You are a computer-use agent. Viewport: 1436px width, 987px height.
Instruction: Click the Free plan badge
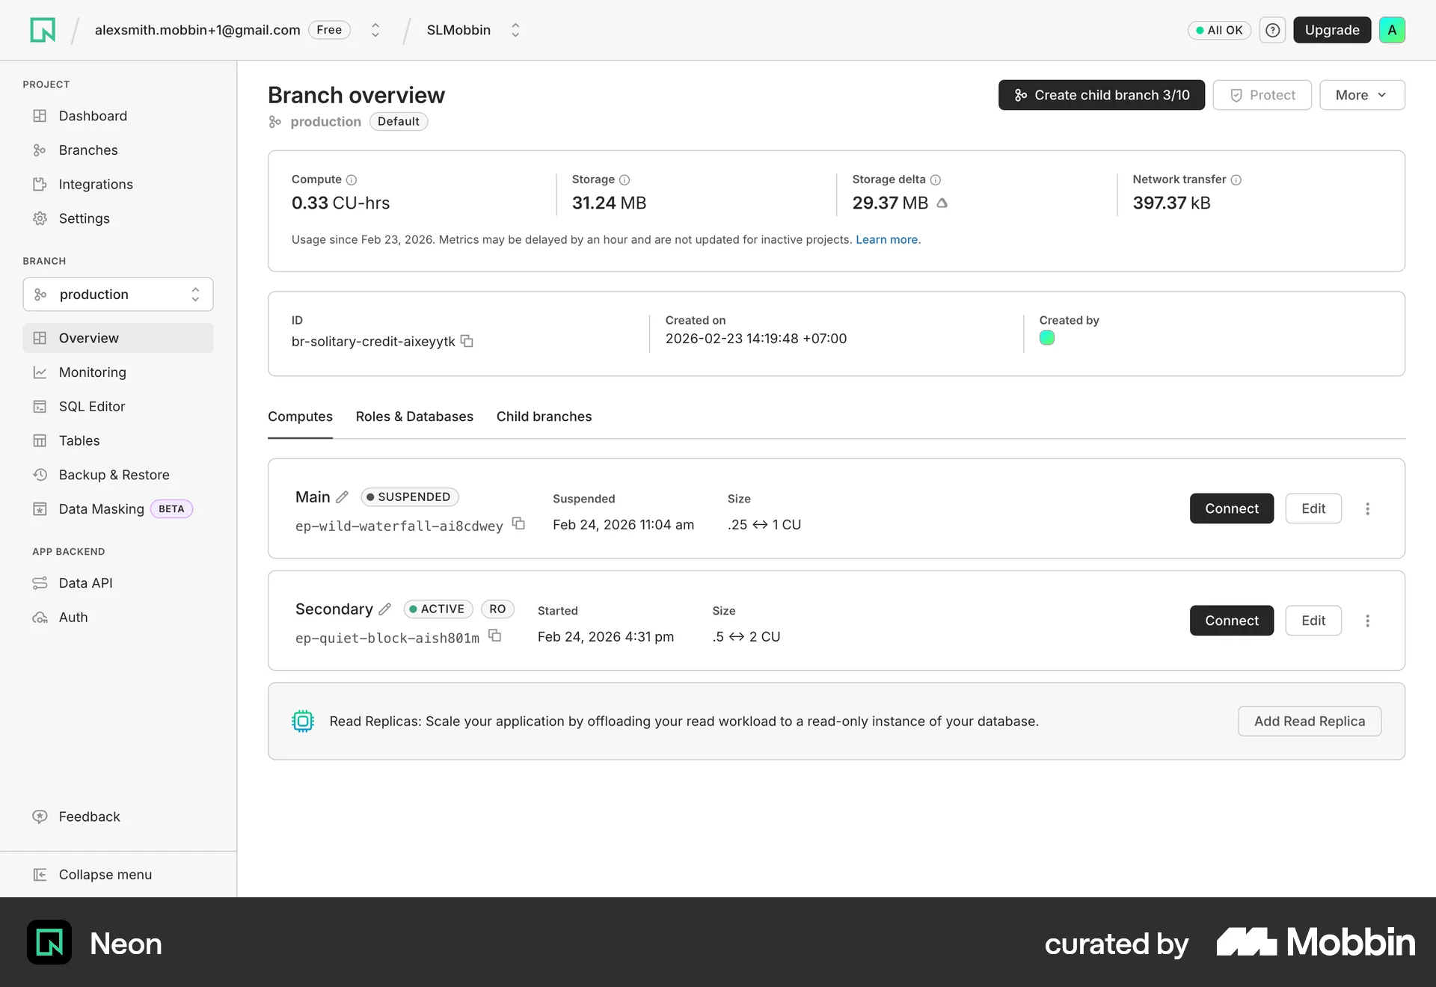329,30
